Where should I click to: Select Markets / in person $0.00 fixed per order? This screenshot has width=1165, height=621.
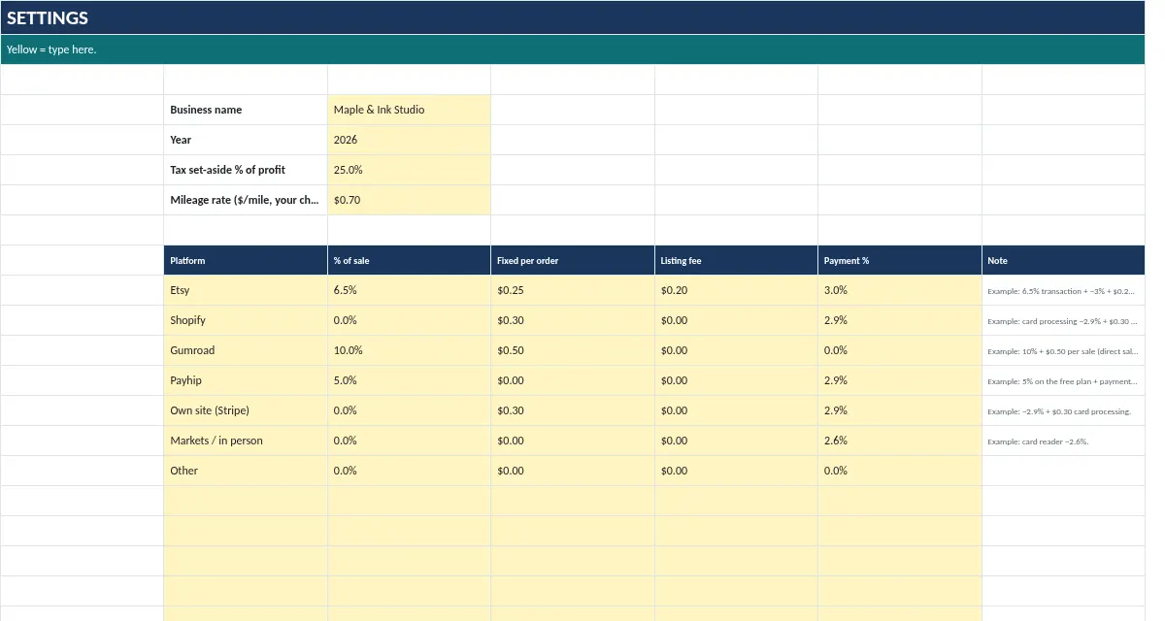573,441
